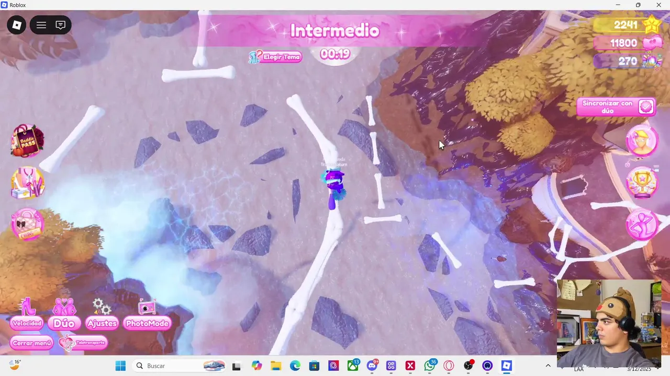Open Discord from the taskbar
The height and width of the screenshot is (376, 670).
tap(372, 366)
